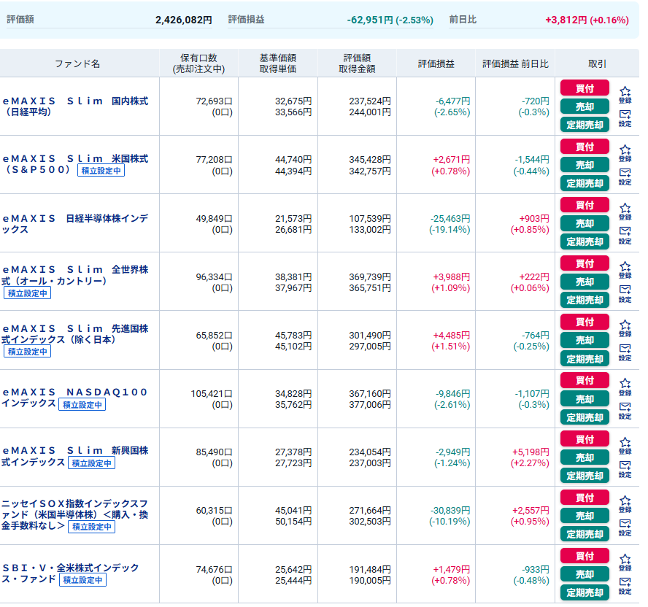Click the total 評価額 value 2,426,082円
Viewport: 648px width, 607px height.
click(183, 20)
